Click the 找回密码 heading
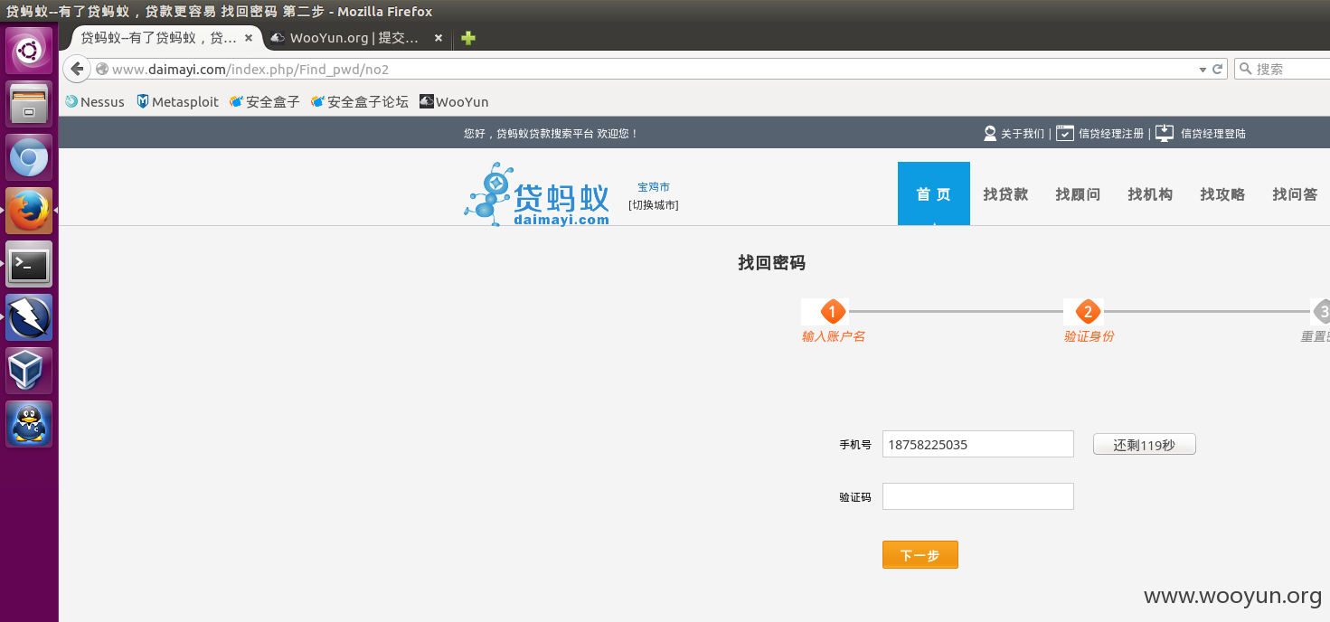 (x=771, y=263)
